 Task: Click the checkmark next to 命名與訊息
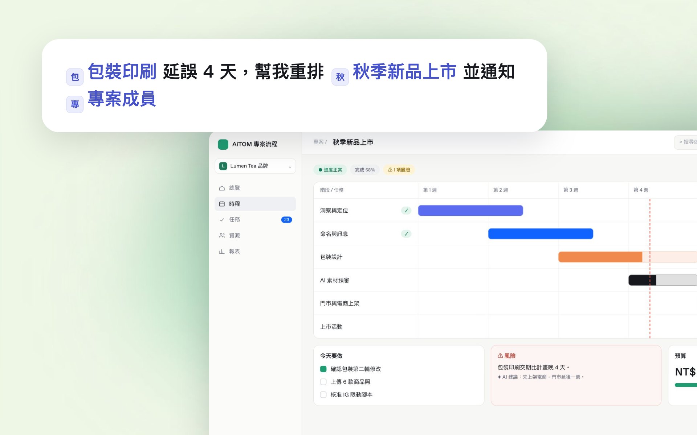point(406,234)
